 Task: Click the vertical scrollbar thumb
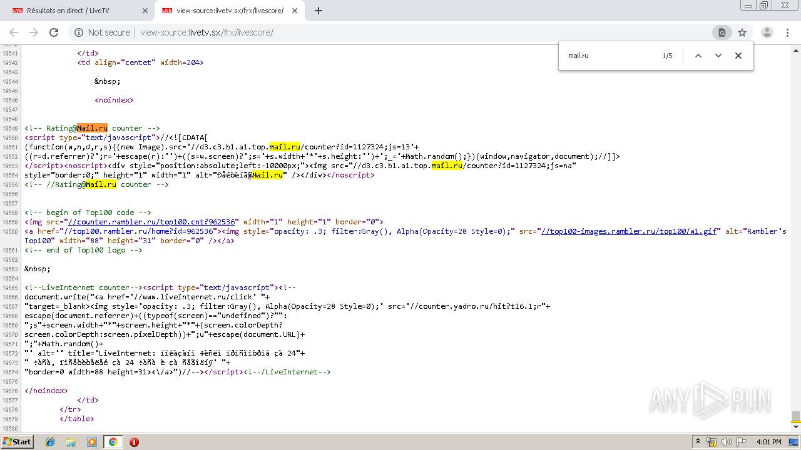click(796, 417)
